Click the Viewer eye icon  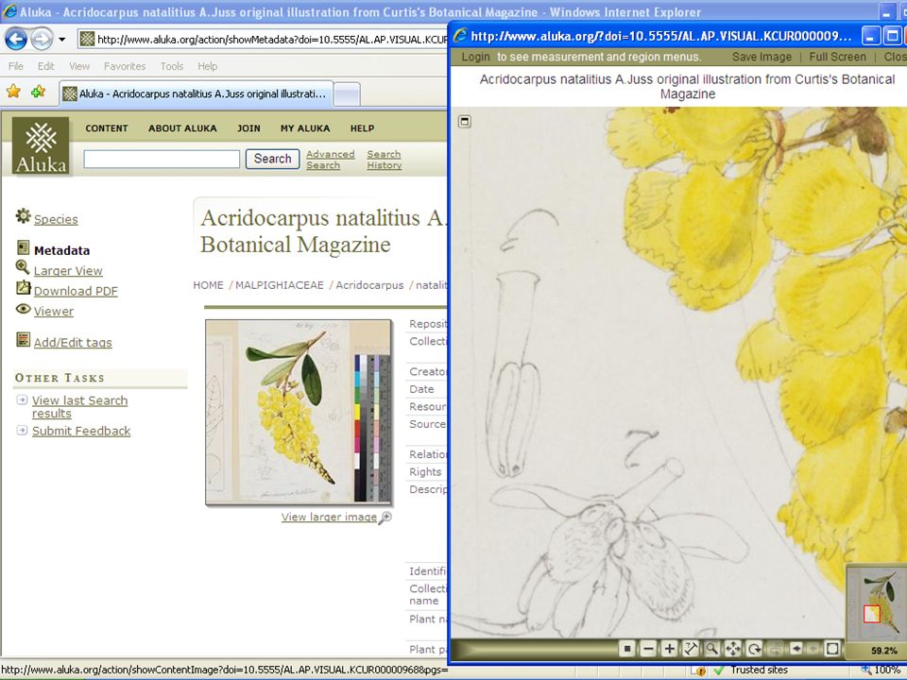click(x=23, y=309)
